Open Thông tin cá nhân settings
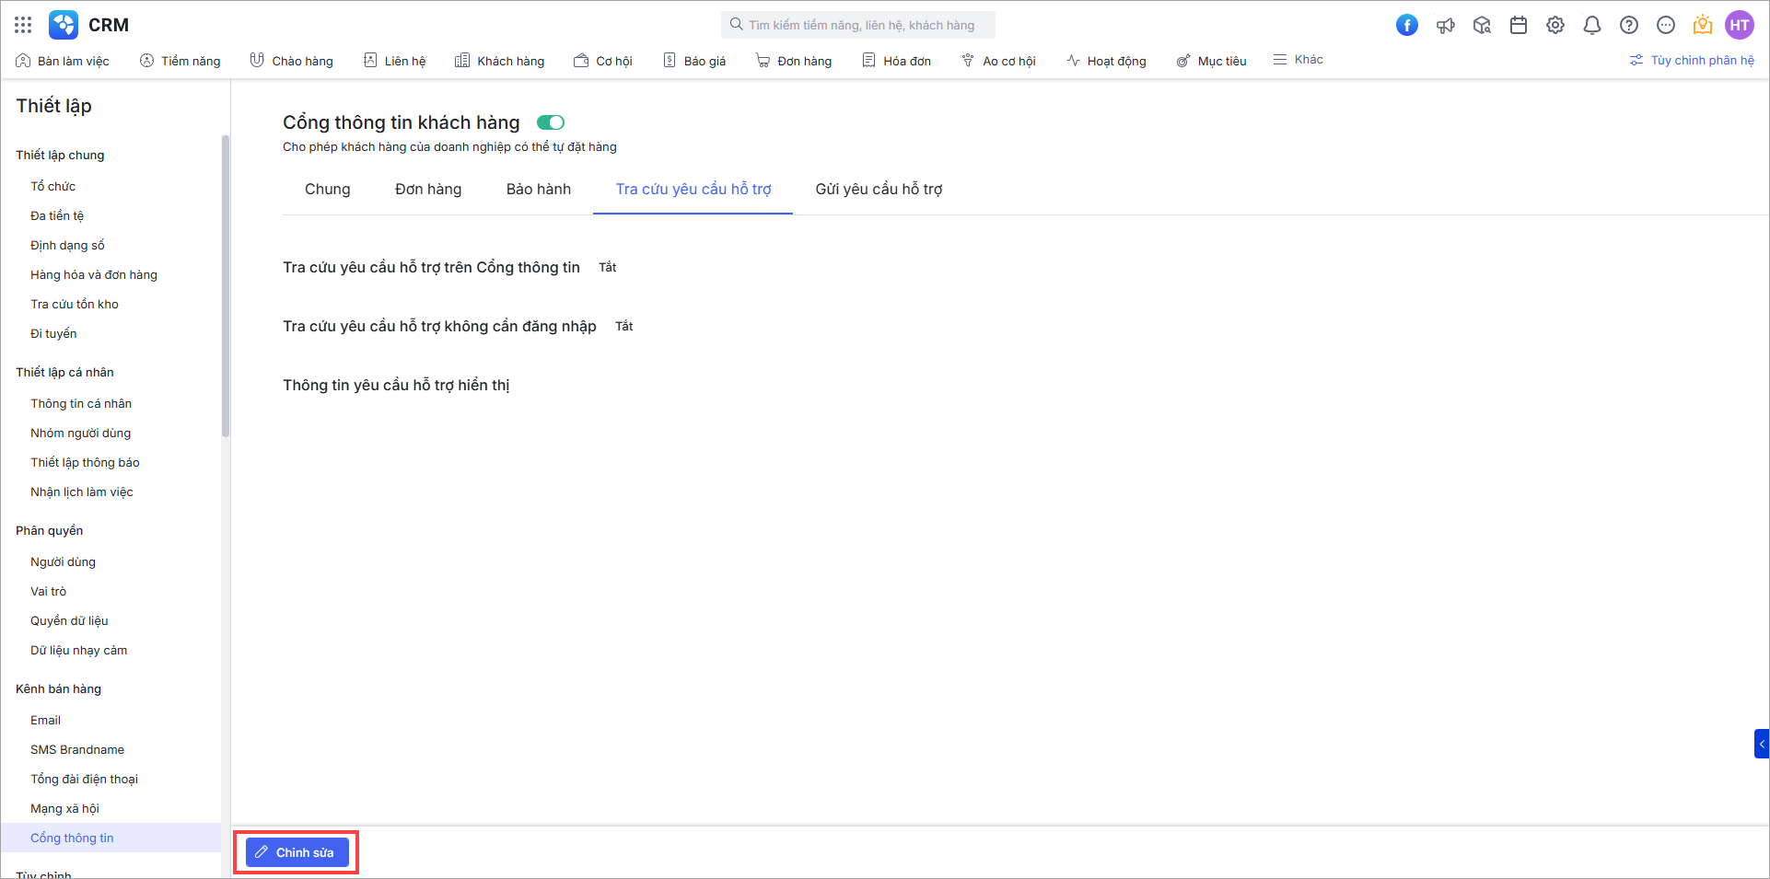The image size is (1770, 879). [x=81, y=403]
